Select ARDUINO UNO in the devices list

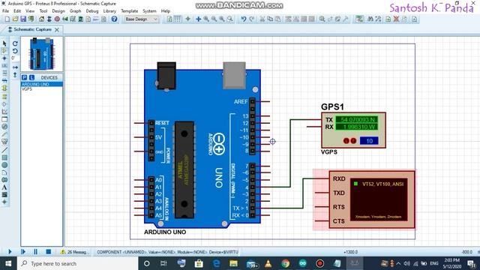click(42, 84)
